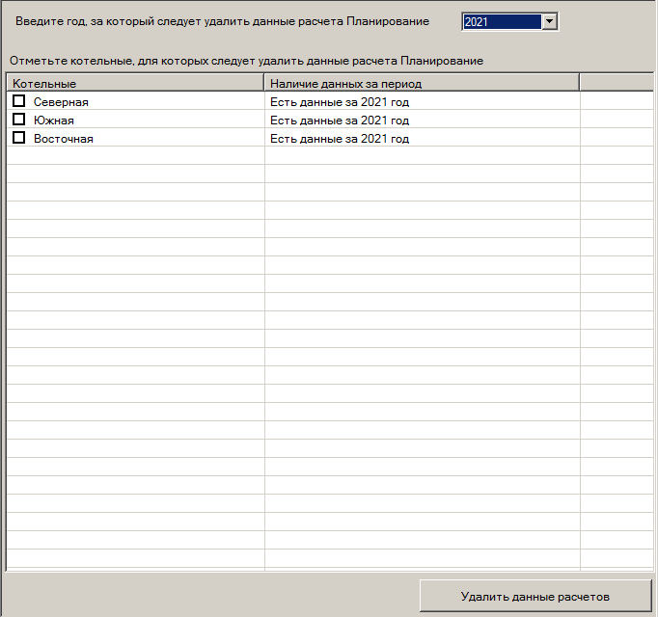658x617 pixels.
Task: Click the Введите год instruction label
Action: click(222, 21)
